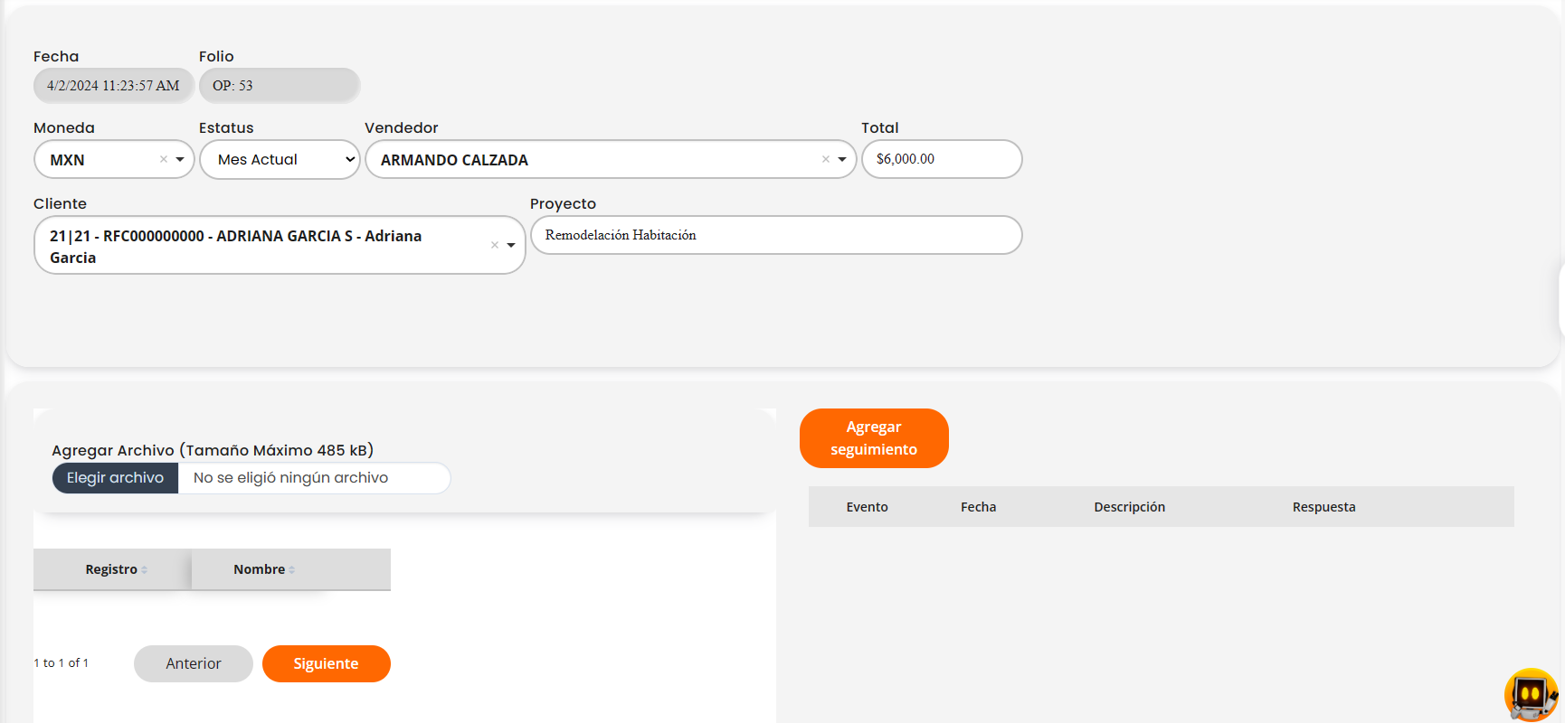Open the robot chatbot assistant icon

pyautogui.click(x=1531, y=694)
